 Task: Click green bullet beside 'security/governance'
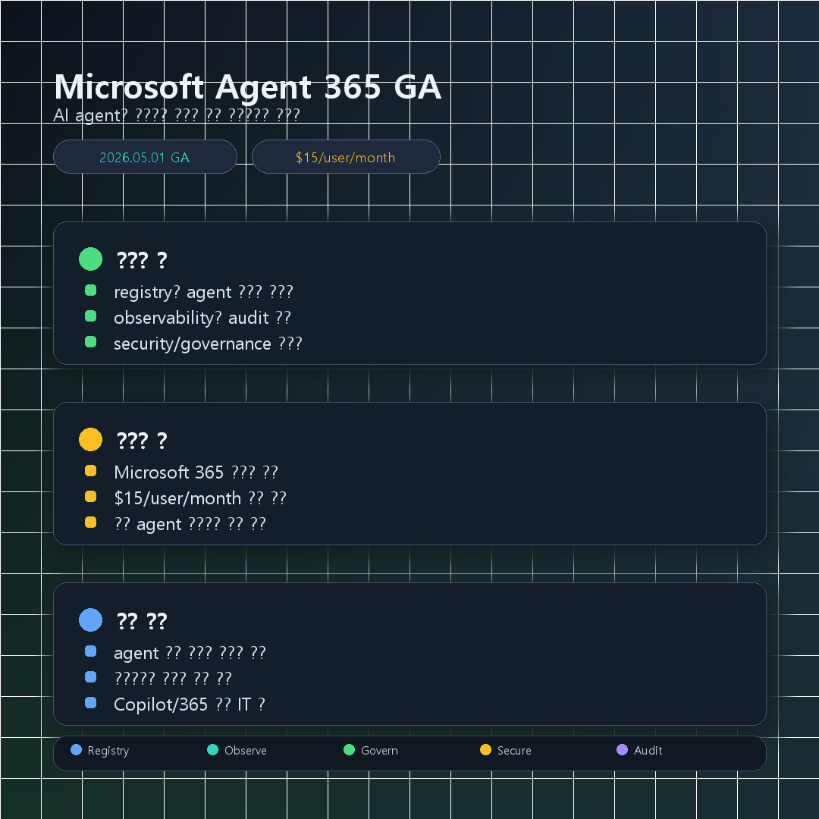pyautogui.click(x=90, y=342)
